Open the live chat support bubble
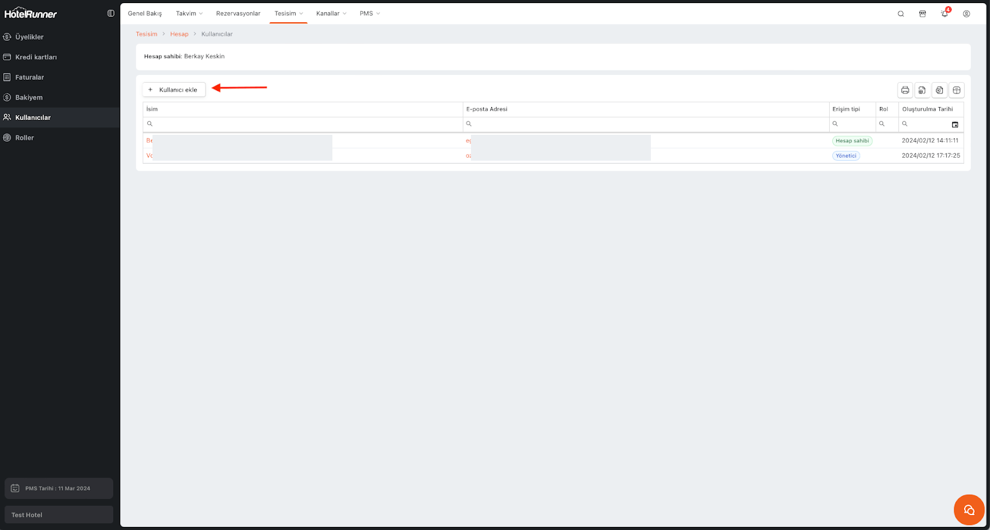Screen dimensions: 990x530 pos(969,510)
